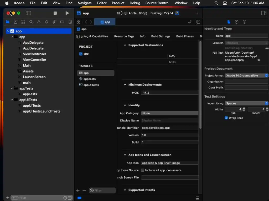This screenshot has width=269, height=201.
Task: Open the Source Control menu
Action: tap(157, 3)
